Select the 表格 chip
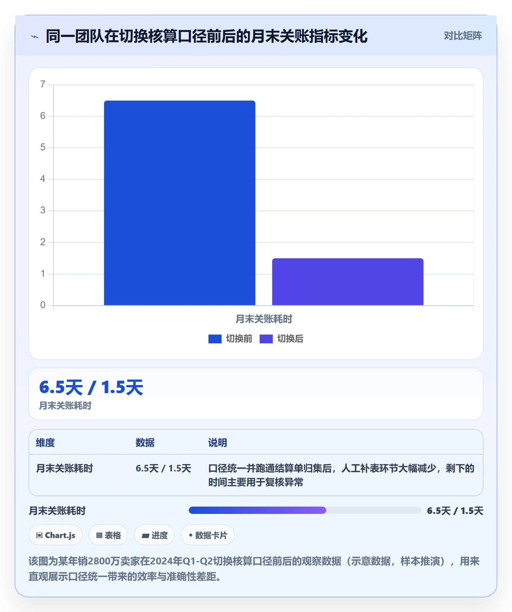The height and width of the screenshot is (612, 512). 108,535
